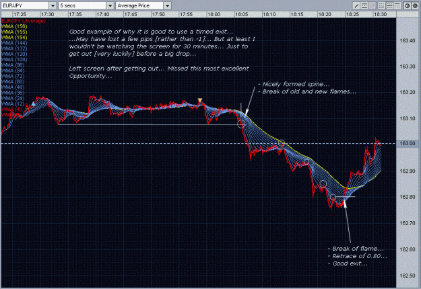
Task: Click the layout icon with a line above dot rows
Action: [x=397, y=5]
